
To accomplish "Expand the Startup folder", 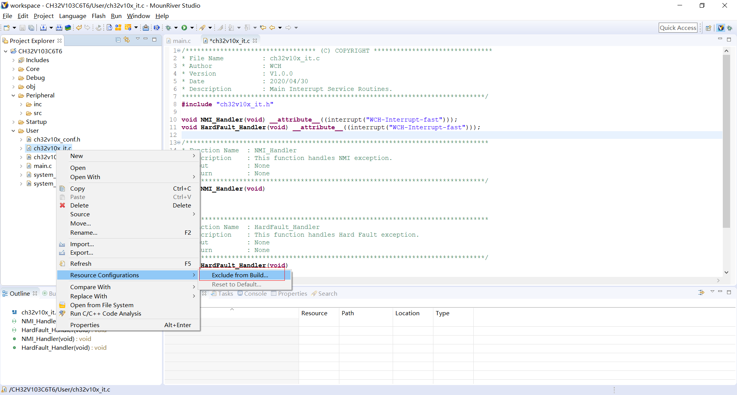I will [13, 122].
